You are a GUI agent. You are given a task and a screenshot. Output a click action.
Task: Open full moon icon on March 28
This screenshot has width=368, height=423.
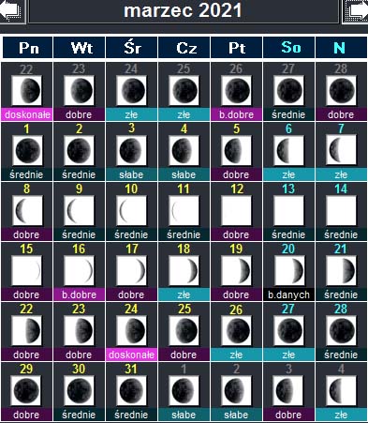(x=341, y=330)
